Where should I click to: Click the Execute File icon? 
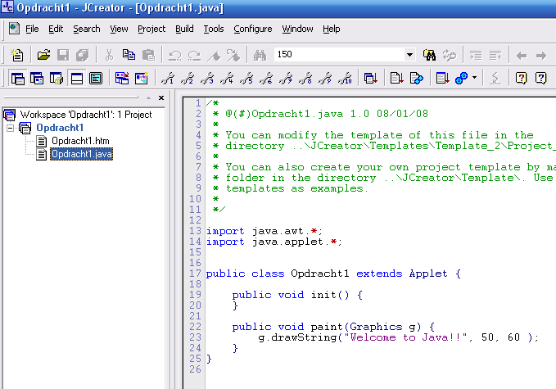click(417, 78)
